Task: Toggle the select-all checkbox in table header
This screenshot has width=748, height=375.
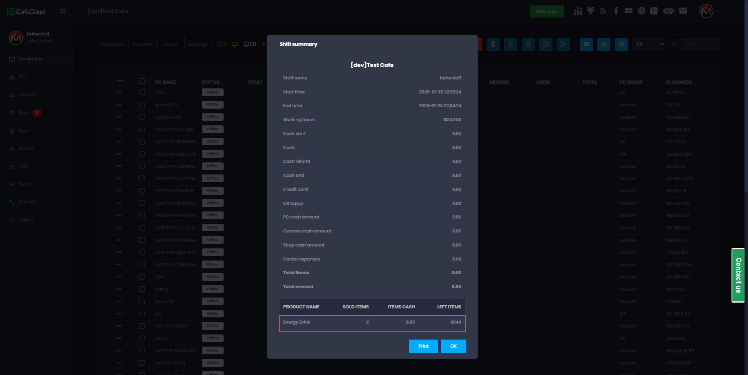Action: (142, 81)
